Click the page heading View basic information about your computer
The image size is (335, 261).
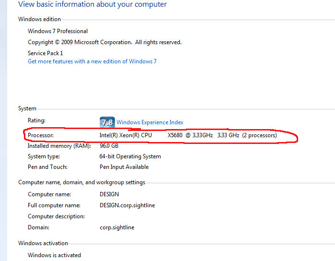click(x=92, y=4)
